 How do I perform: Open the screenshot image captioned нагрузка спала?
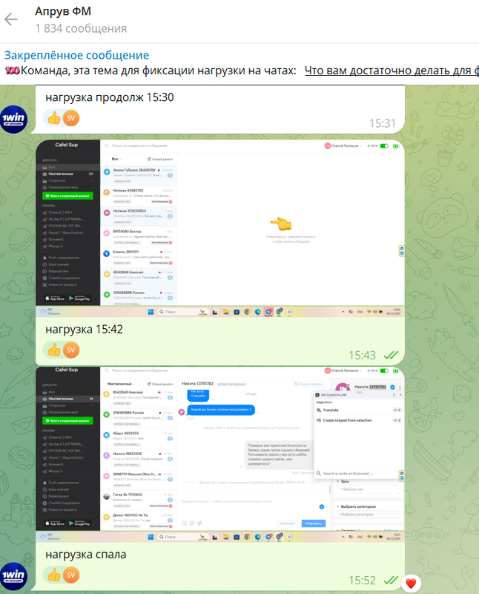[220, 454]
